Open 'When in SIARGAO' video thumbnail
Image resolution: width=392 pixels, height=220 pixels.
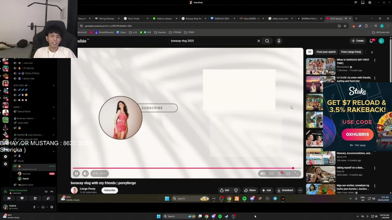tap(321, 66)
